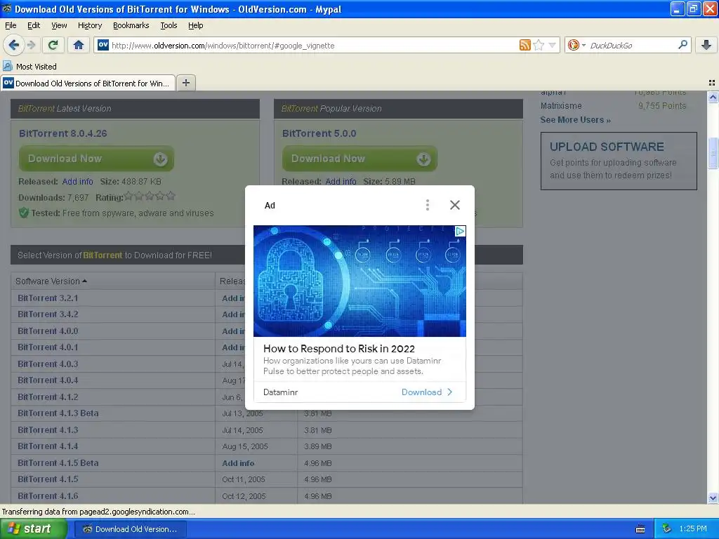Open the Help menu
The width and height of the screenshot is (719, 539).
196,25
